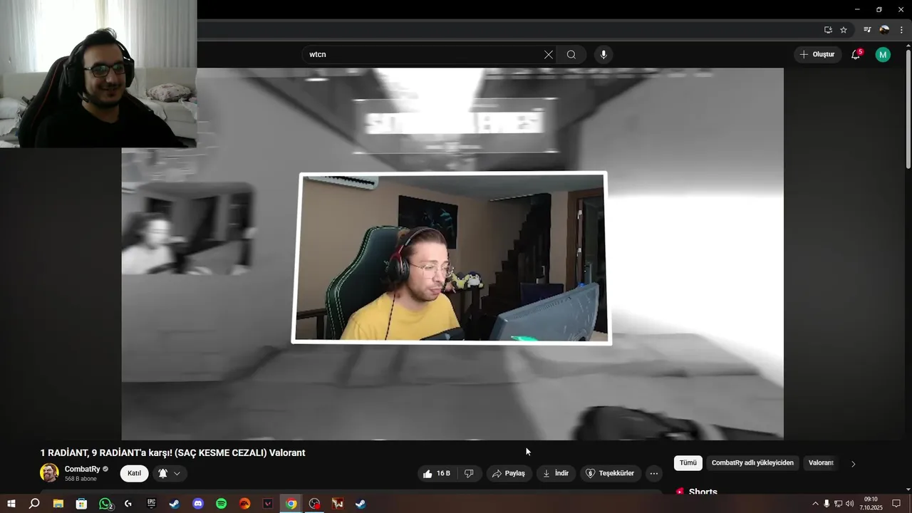Open Spotify from taskbar

(x=221, y=504)
